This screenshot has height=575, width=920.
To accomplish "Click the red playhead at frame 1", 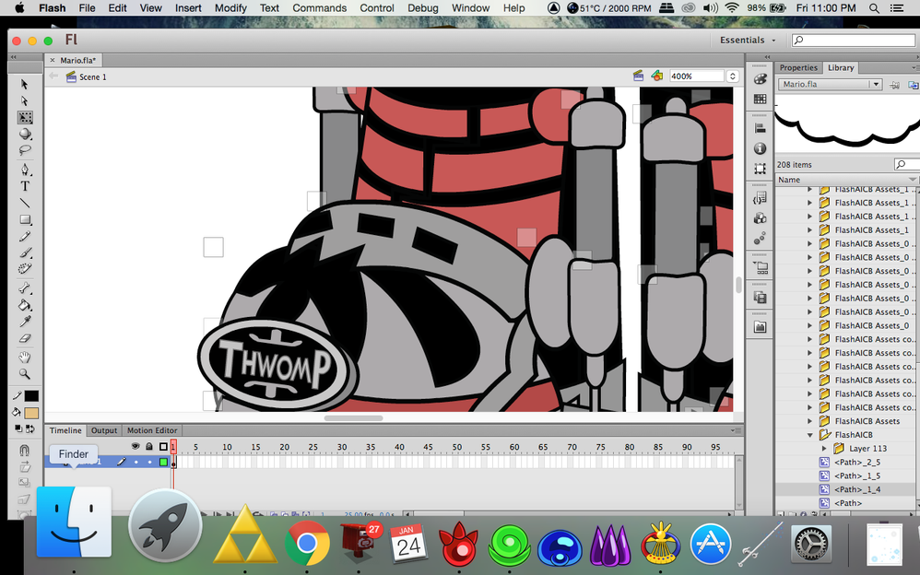I will 173,447.
